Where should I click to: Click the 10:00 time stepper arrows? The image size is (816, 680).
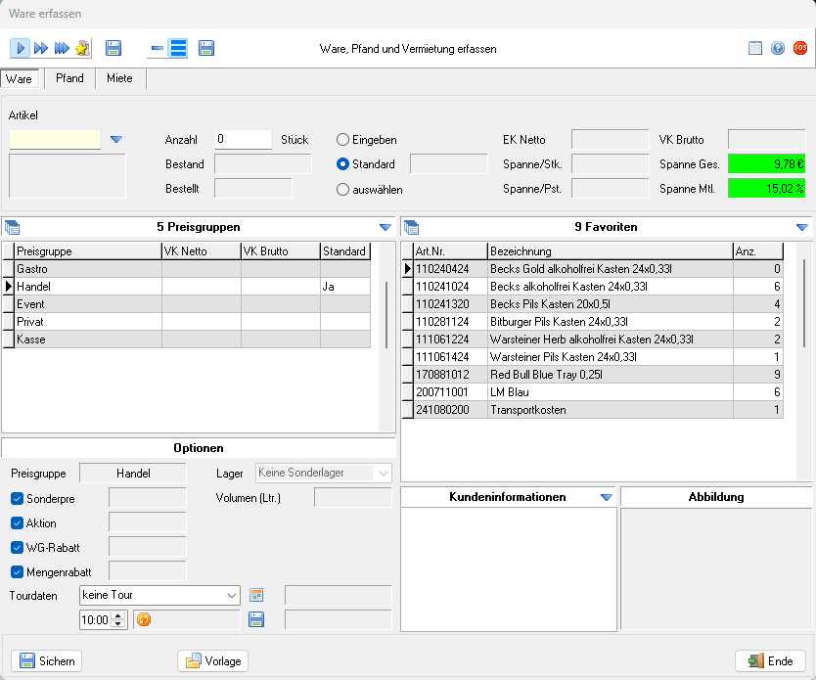pos(118,619)
